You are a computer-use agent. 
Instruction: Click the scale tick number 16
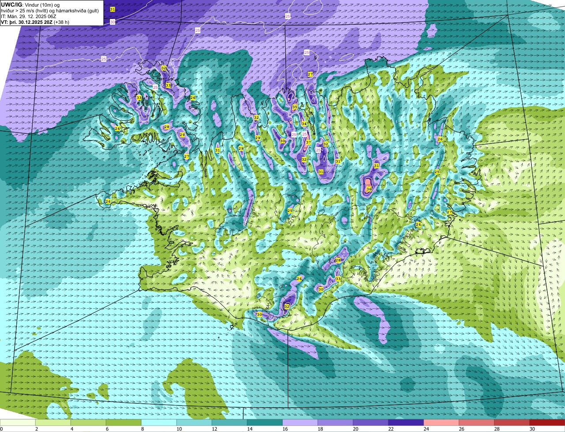285,429
